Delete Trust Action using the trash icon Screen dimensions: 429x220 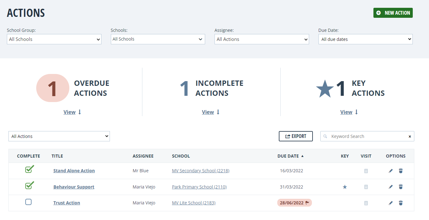[401, 203]
